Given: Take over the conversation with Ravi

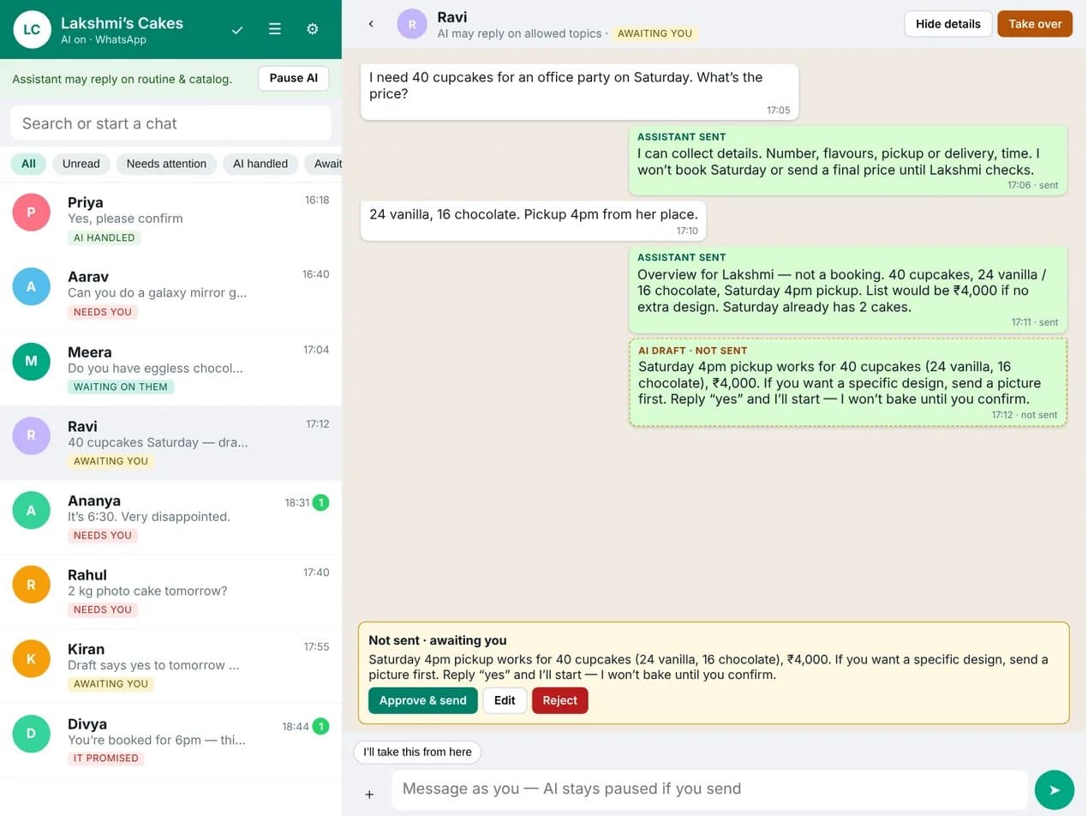Looking at the screenshot, I should [x=1035, y=24].
